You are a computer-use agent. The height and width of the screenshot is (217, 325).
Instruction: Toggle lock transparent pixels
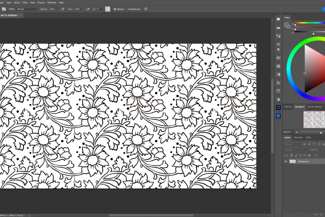pos(292,156)
